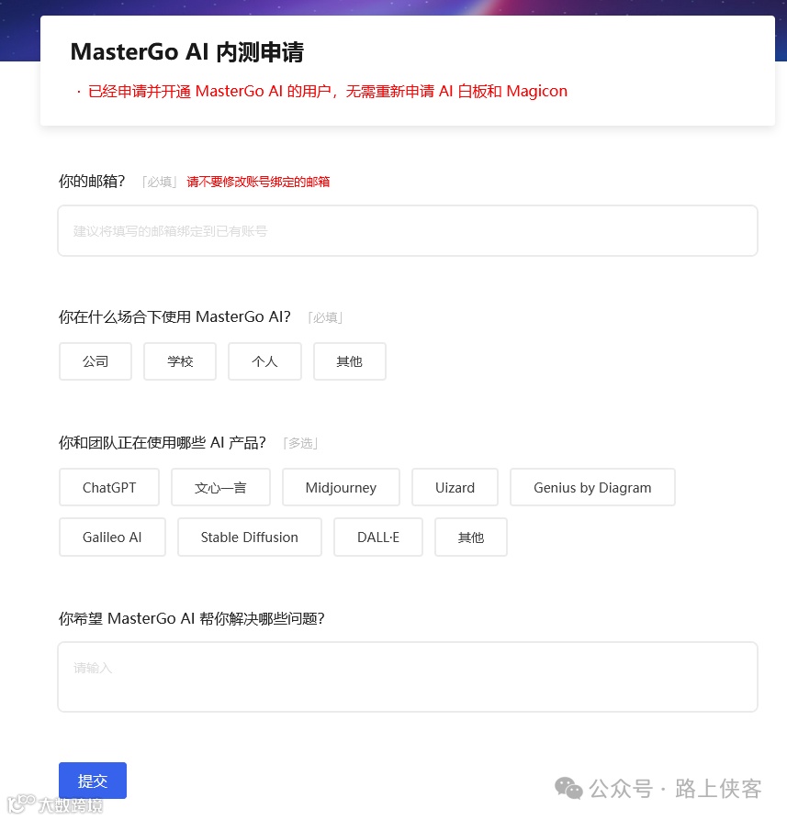Click the 你的邮箱? question label
The height and width of the screenshot is (820, 787).
click(x=92, y=181)
